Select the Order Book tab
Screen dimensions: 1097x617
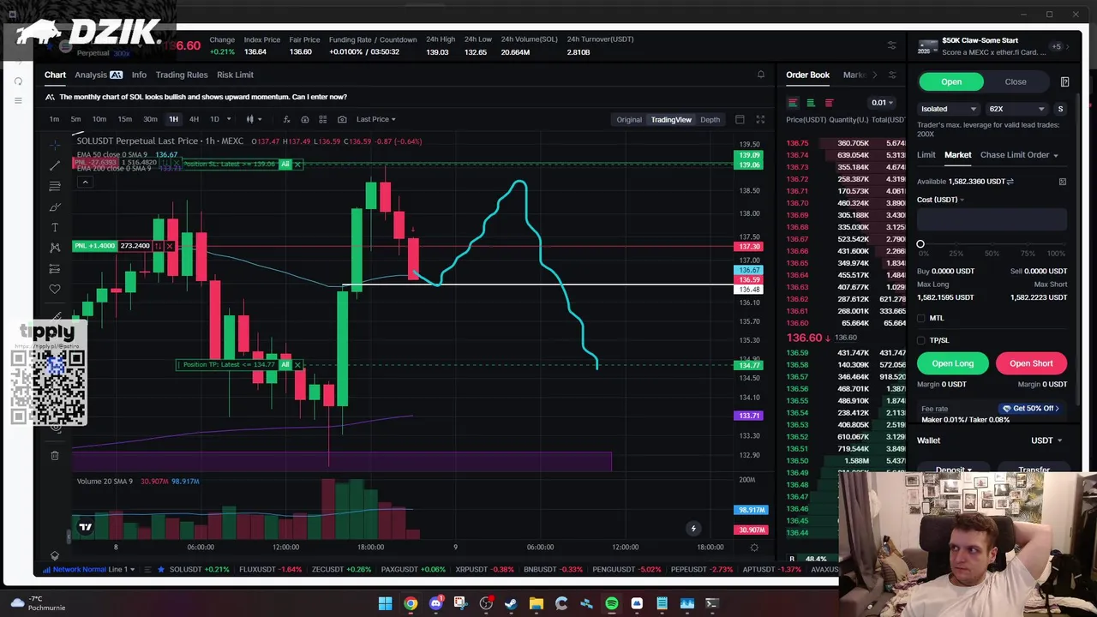click(x=808, y=75)
